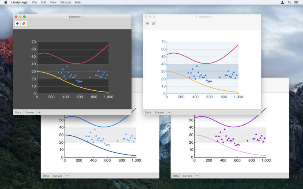Open the color themes icon in top-right white window
The image size is (303, 189).
[x=154, y=23]
